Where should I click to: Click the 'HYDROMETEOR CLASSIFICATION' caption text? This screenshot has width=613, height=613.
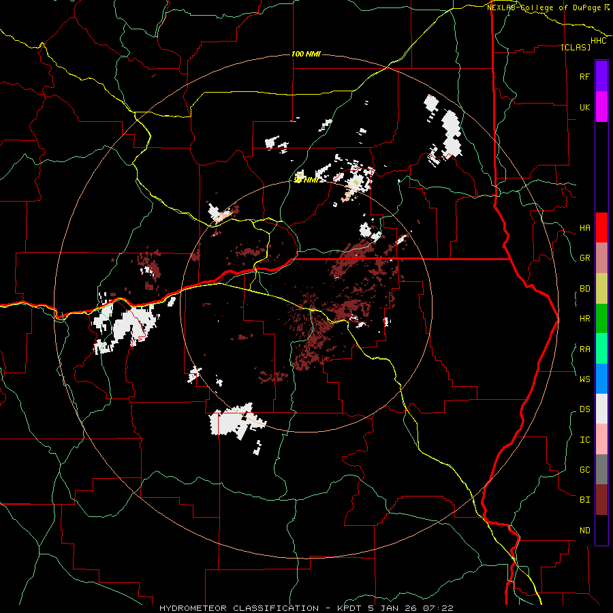239,608
